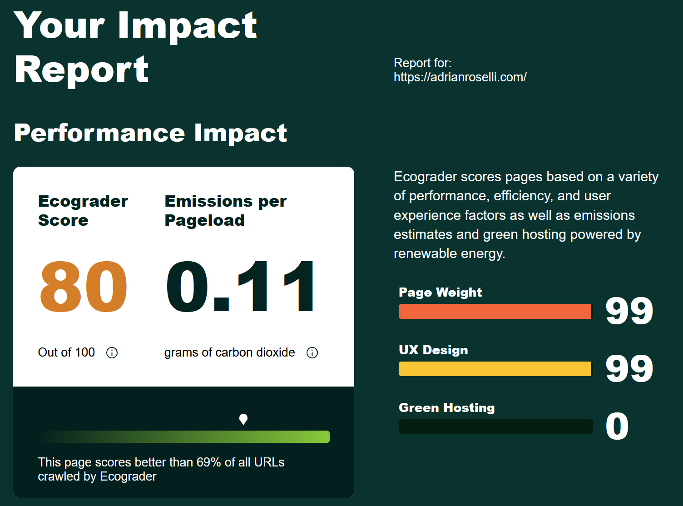
Task: Click the Page Weight score of 99
Action: coord(629,311)
